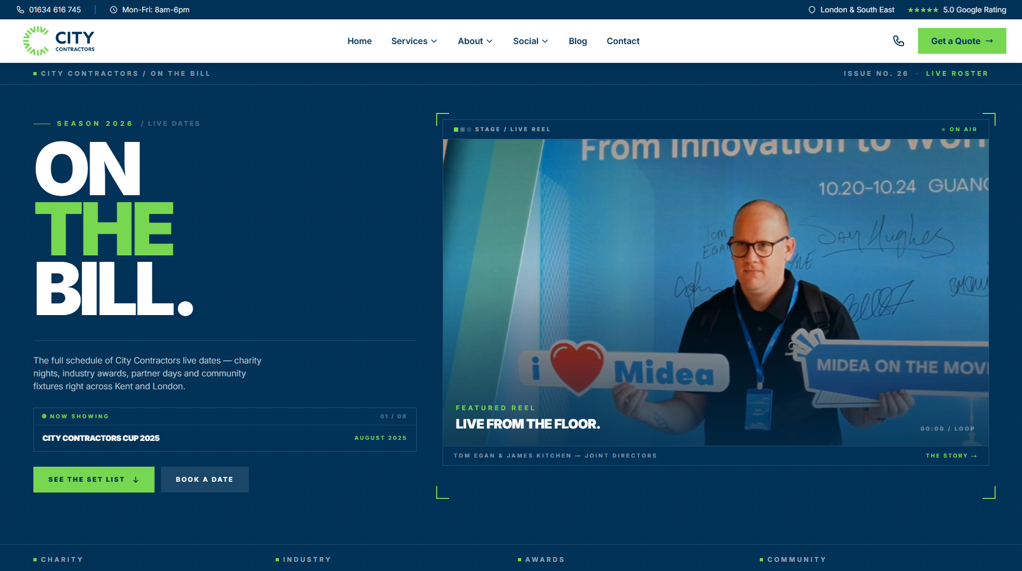1022x571 pixels.
Task: Open the Blog page
Action: coord(578,41)
